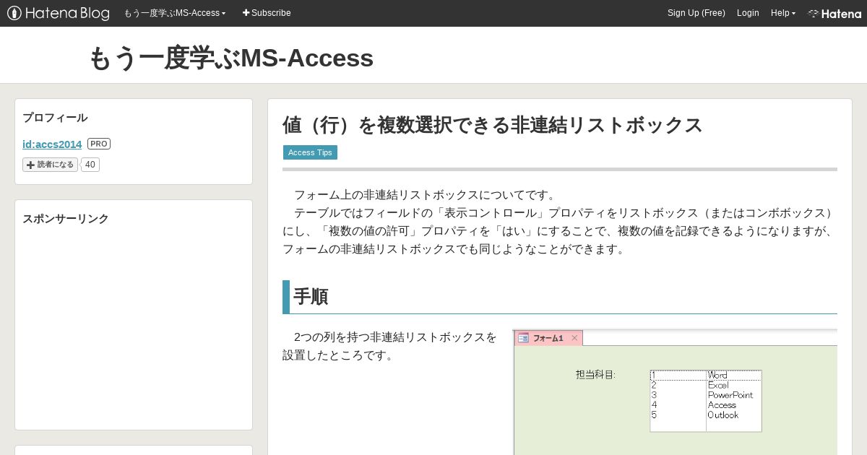Open the Hatena Blog home logo
The height and width of the screenshot is (455, 867).
coord(58,13)
